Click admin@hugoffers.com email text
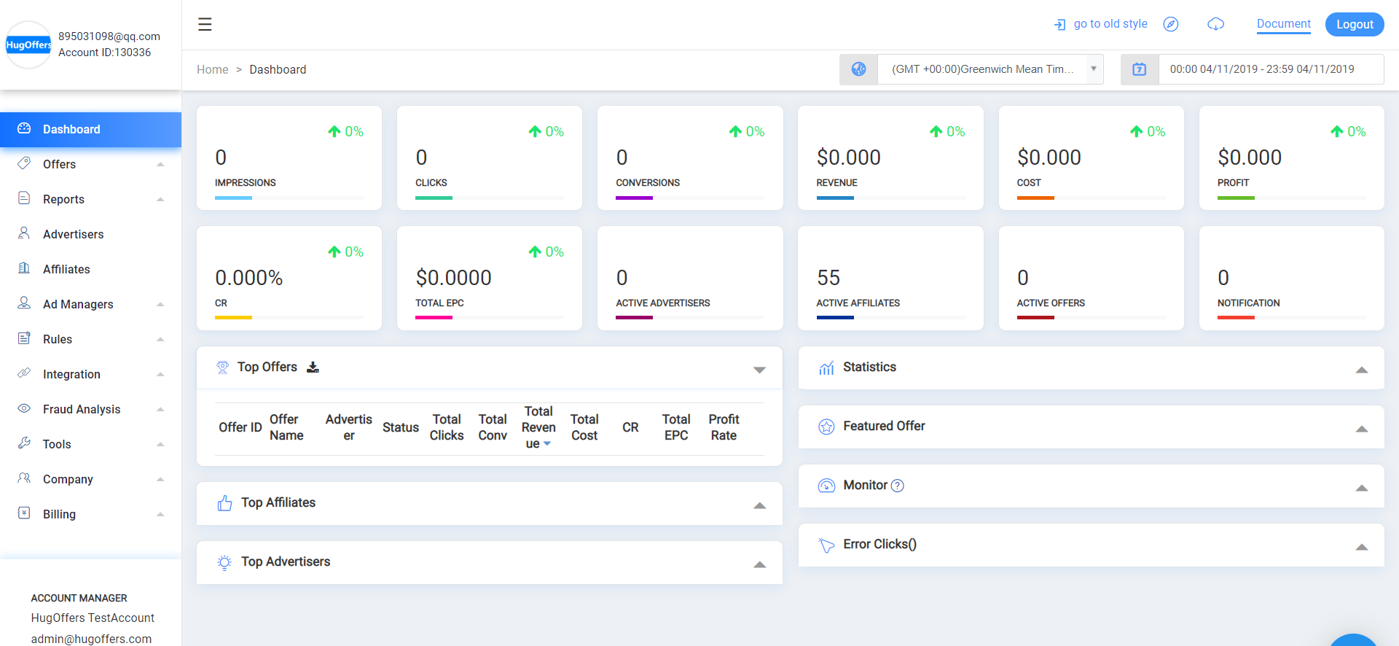Viewport: 1399px width, 646px height. [x=91, y=639]
